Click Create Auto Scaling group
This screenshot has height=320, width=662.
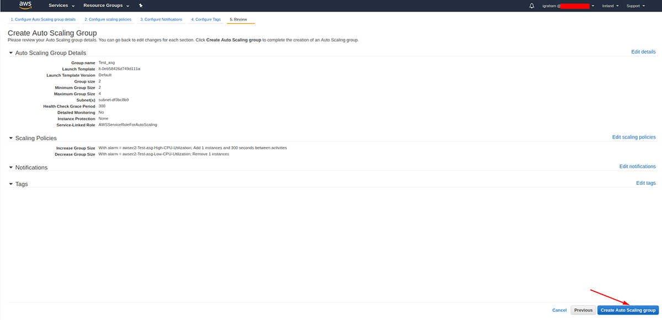tap(628, 310)
